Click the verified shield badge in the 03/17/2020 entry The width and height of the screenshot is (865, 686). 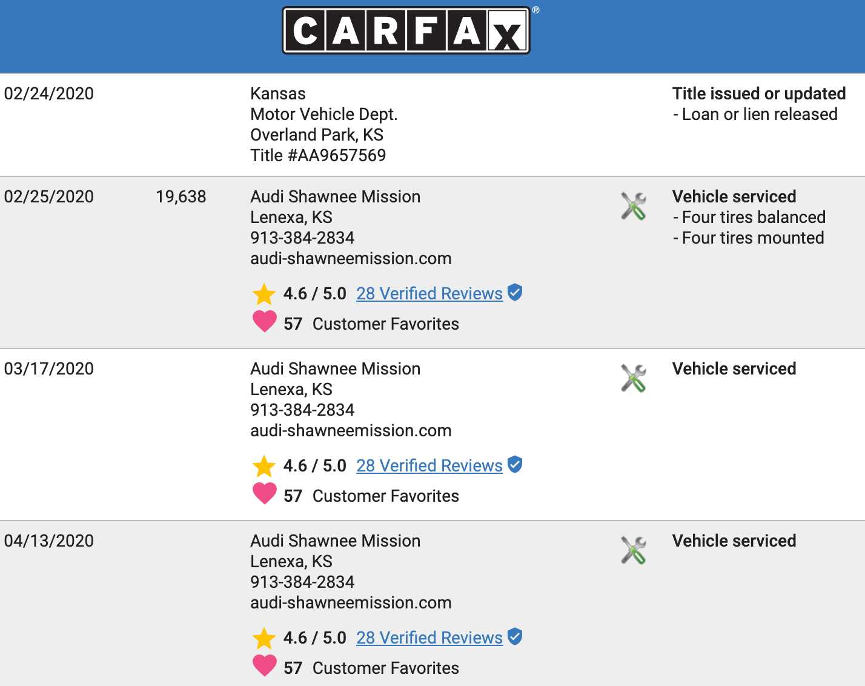(x=515, y=465)
